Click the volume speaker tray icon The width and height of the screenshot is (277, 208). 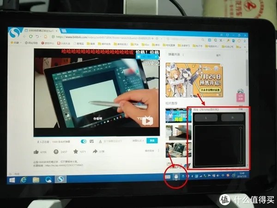pos(218,176)
